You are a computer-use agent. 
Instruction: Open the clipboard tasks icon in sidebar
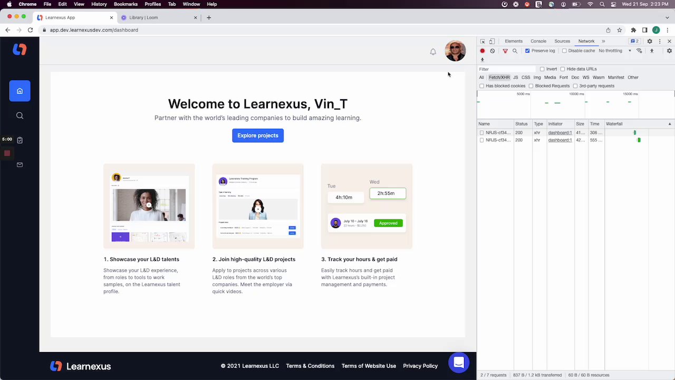[x=20, y=140]
